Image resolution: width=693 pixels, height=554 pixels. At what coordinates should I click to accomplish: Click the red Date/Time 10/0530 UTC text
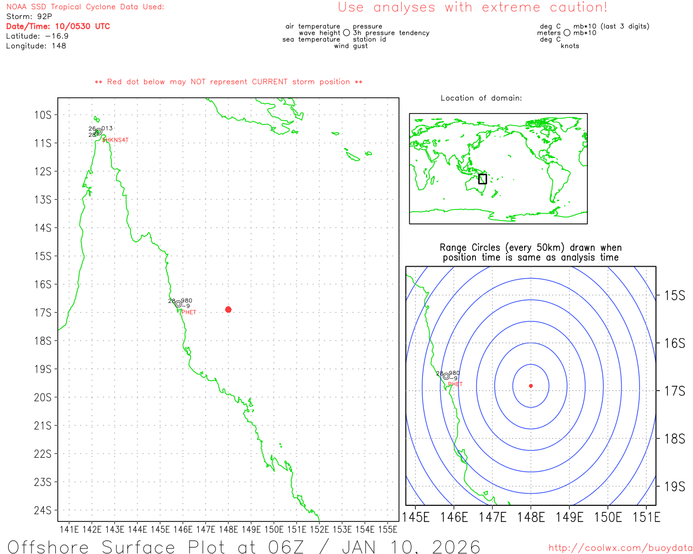click(x=58, y=26)
